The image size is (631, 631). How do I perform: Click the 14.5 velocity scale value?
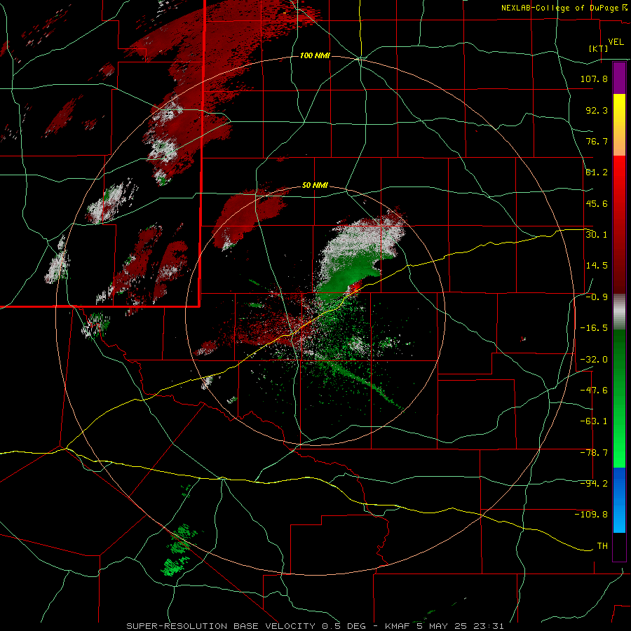point(597,266)
